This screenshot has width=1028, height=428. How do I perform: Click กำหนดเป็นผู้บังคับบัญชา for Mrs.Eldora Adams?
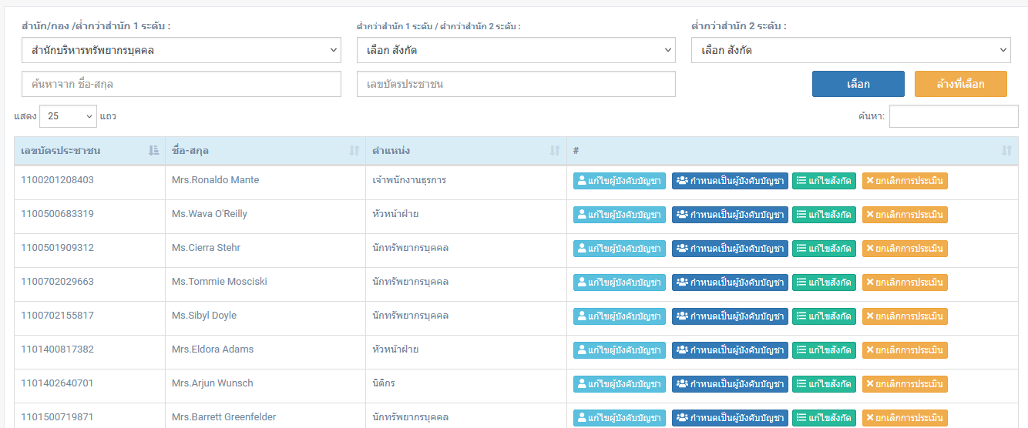730,350
